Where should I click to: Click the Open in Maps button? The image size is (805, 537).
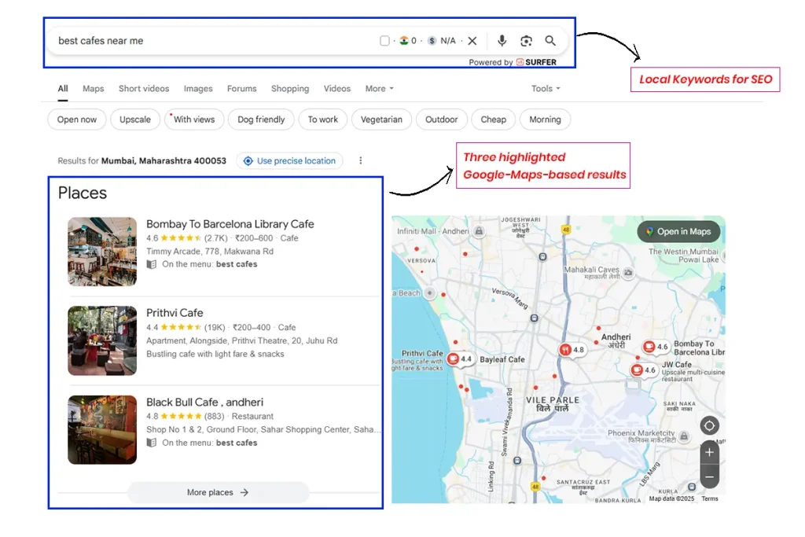(x=678, y=231)
